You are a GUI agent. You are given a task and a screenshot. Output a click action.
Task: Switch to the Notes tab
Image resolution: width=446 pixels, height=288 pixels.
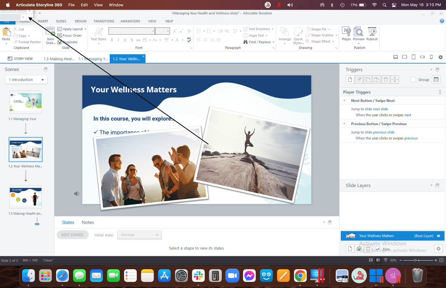pos(88,222)
